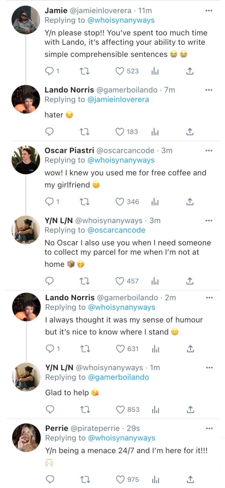The height and width of the screenshot is (488, 225).
Task: Reply to Lando's "hater" tweet
Action: pyautogui.click(x=49, y=132)
